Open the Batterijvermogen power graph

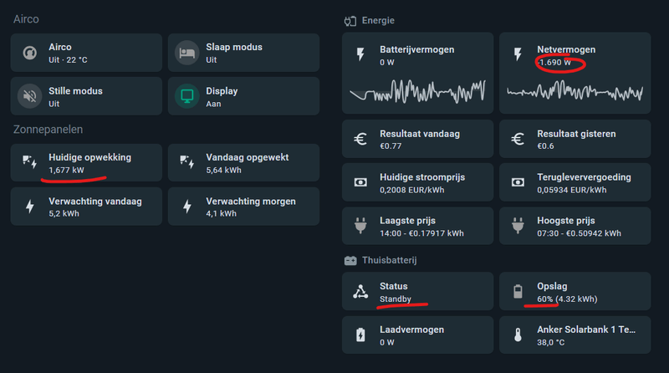417,91
